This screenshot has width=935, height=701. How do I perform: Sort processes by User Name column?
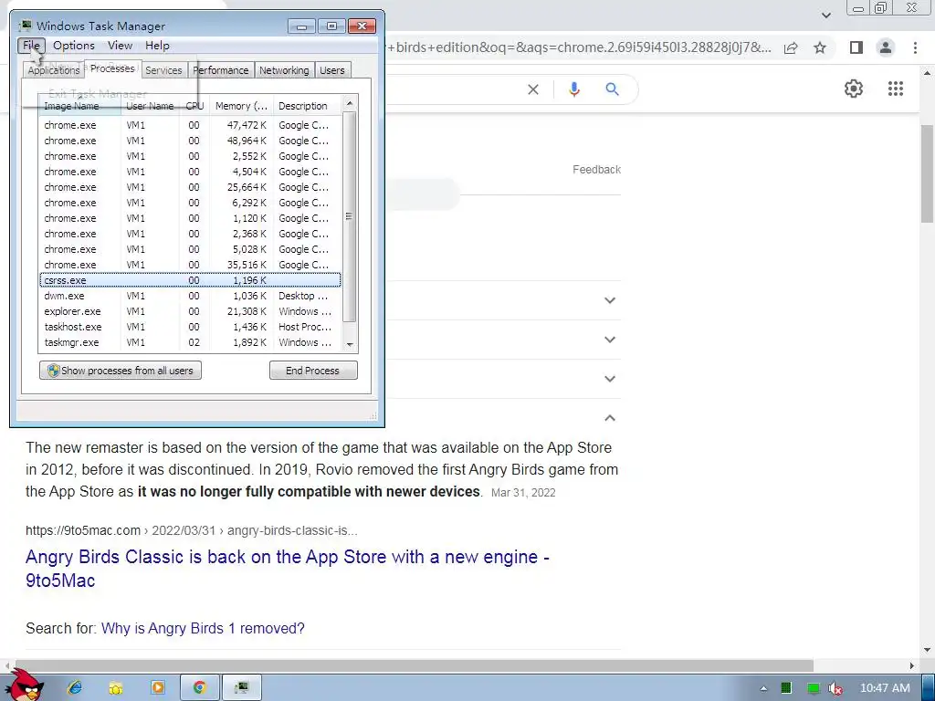point(150,106)
